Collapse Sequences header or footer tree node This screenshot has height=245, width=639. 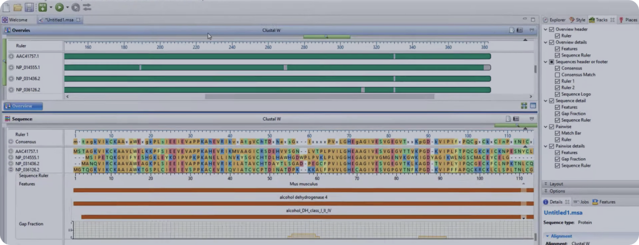click(545, 62)
